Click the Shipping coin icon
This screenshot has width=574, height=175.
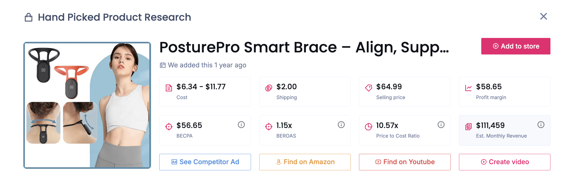click(x=269, y=87)
